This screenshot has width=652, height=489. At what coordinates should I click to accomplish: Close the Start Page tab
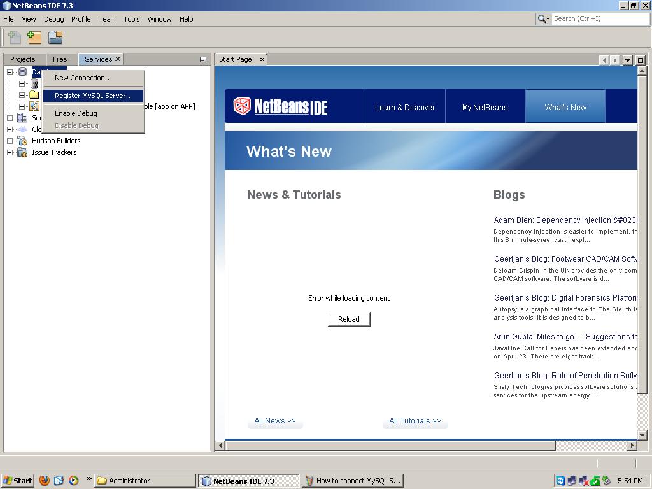click(x=262, y=59)
